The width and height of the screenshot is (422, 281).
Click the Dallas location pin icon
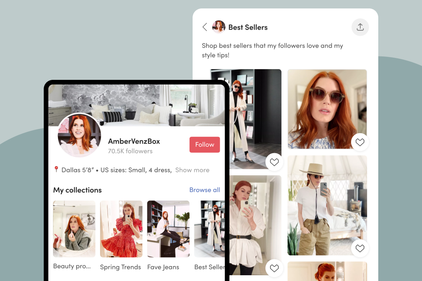pos(56,169)
